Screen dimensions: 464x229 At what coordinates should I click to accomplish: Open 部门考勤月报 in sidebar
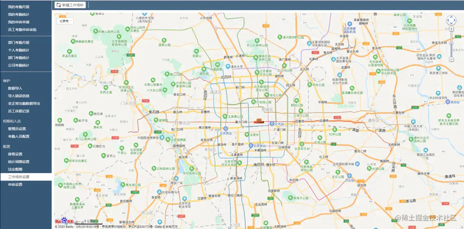click(x=19, y=42)
